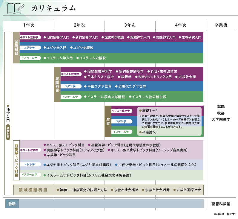Click イスラーム学 pill in 演習 section

coord(122,132)
